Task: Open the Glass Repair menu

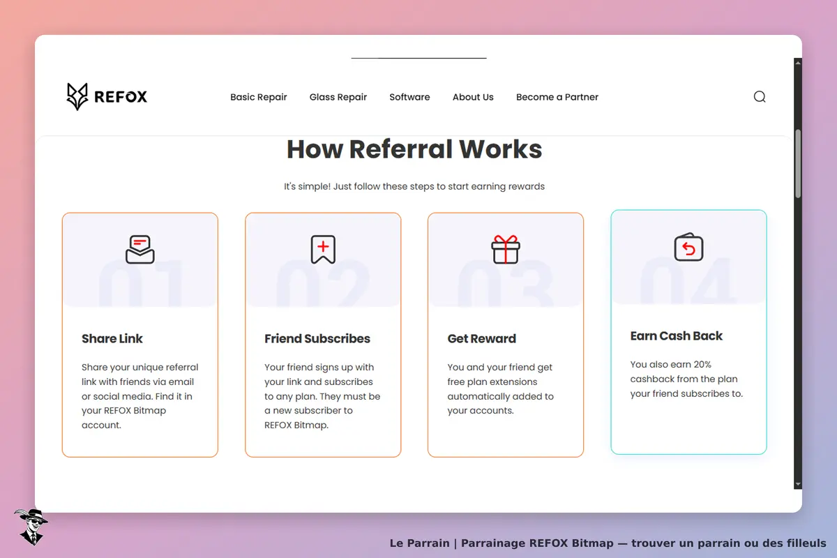Action: click(x=338, y=97)
